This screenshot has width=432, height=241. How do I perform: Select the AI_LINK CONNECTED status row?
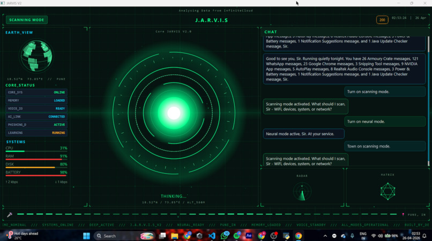click(x=36, y=116)
